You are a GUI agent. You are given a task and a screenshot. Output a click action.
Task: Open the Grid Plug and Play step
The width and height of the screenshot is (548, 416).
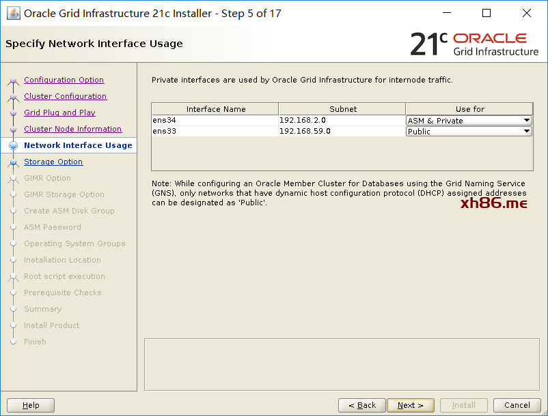point(59,113)
